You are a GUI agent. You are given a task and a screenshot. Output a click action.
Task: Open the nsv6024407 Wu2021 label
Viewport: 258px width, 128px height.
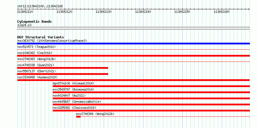[69, 95]
